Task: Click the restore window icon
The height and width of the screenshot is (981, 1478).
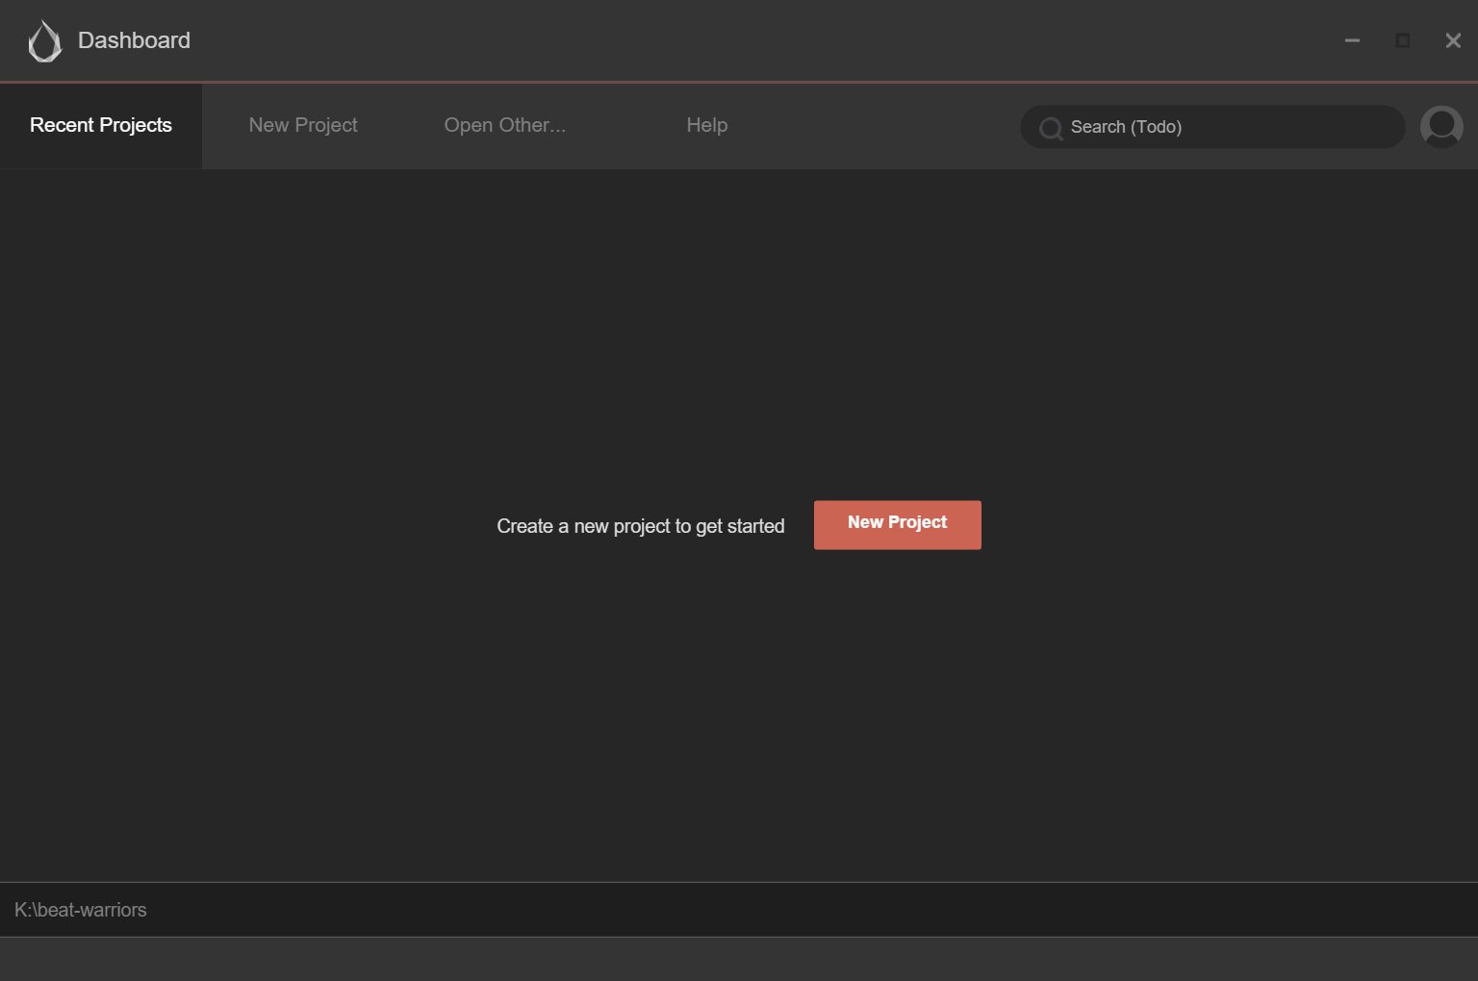Action: 1402,40
